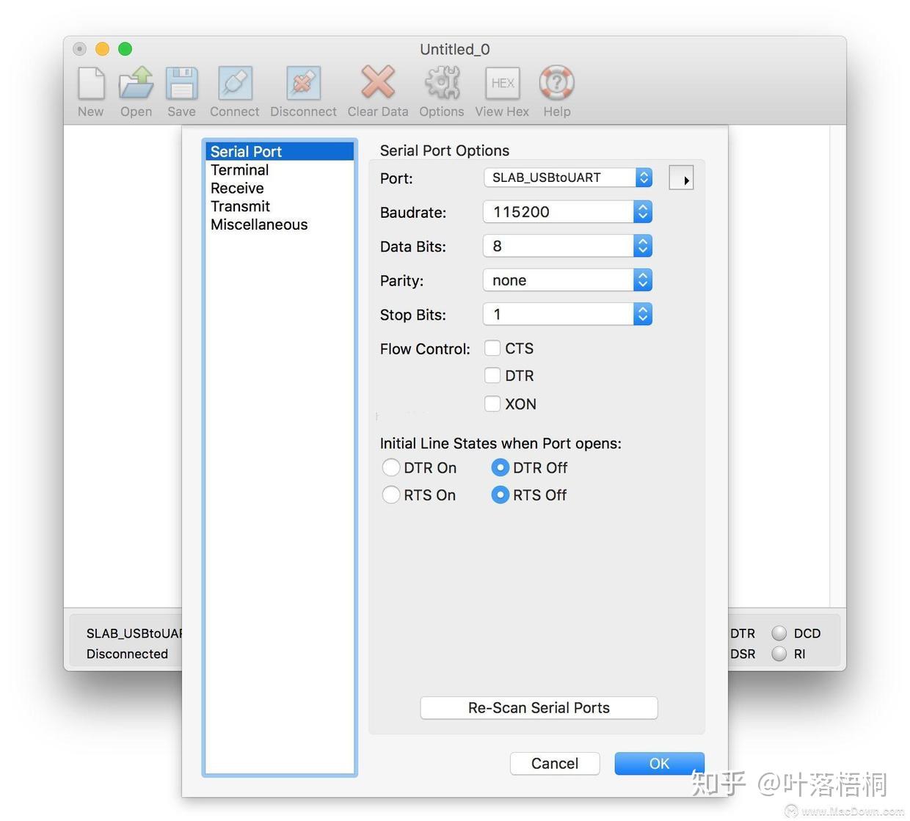The image size is (910, 821).
Task: Check the XON flow control option
Action: (x=492, y=404)
